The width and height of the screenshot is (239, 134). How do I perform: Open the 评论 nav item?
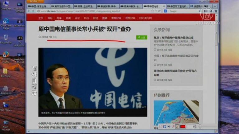coord(77,18)
